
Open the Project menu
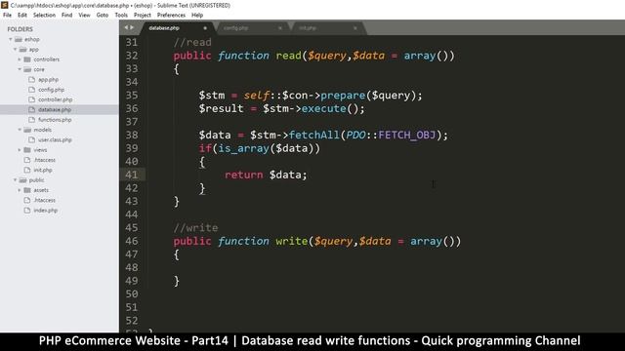coord(143,16)
